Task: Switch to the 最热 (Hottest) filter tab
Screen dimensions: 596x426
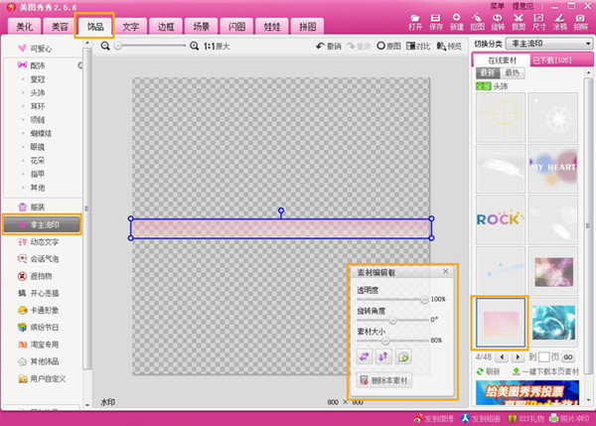Action: [513, 72]
